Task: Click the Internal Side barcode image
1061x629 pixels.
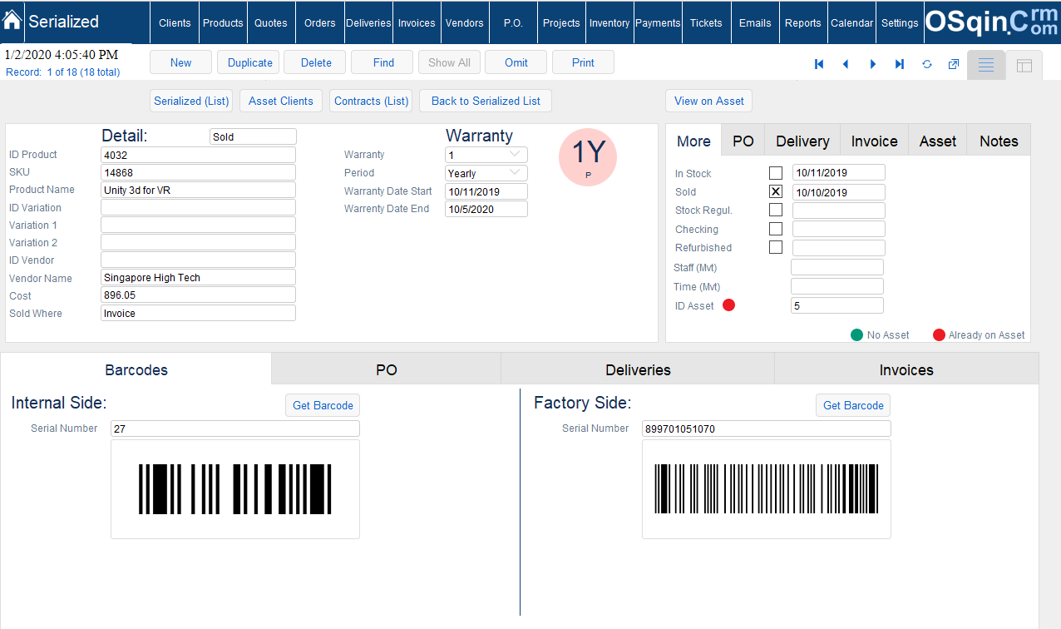Action: [x=235, y=489]
